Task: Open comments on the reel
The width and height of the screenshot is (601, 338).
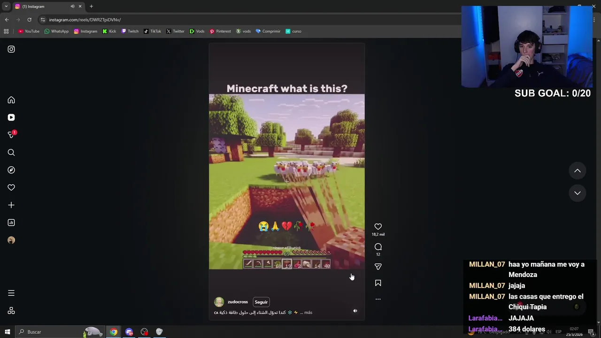Action: click(378, 247)
